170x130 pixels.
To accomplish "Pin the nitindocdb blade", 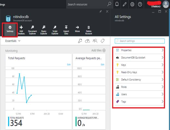I will coord(100,11).
